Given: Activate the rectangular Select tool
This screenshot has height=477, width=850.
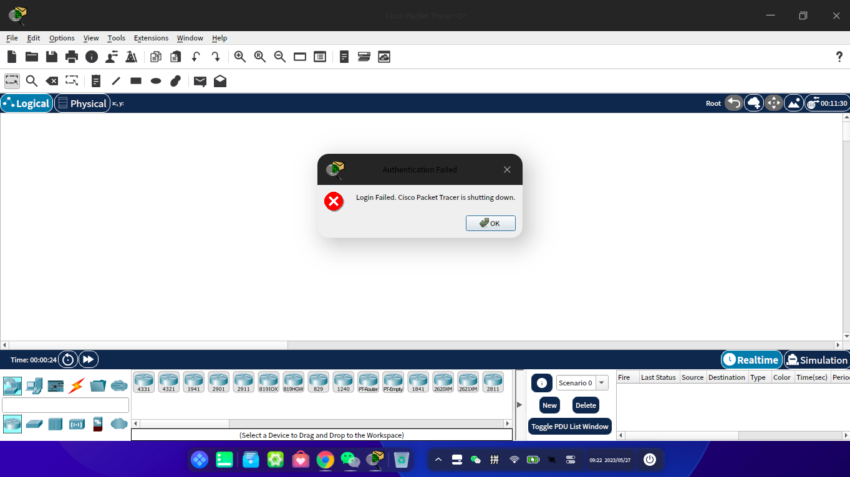Looking at the screenshot, I should pyautogui.click(x=12, y=81).
